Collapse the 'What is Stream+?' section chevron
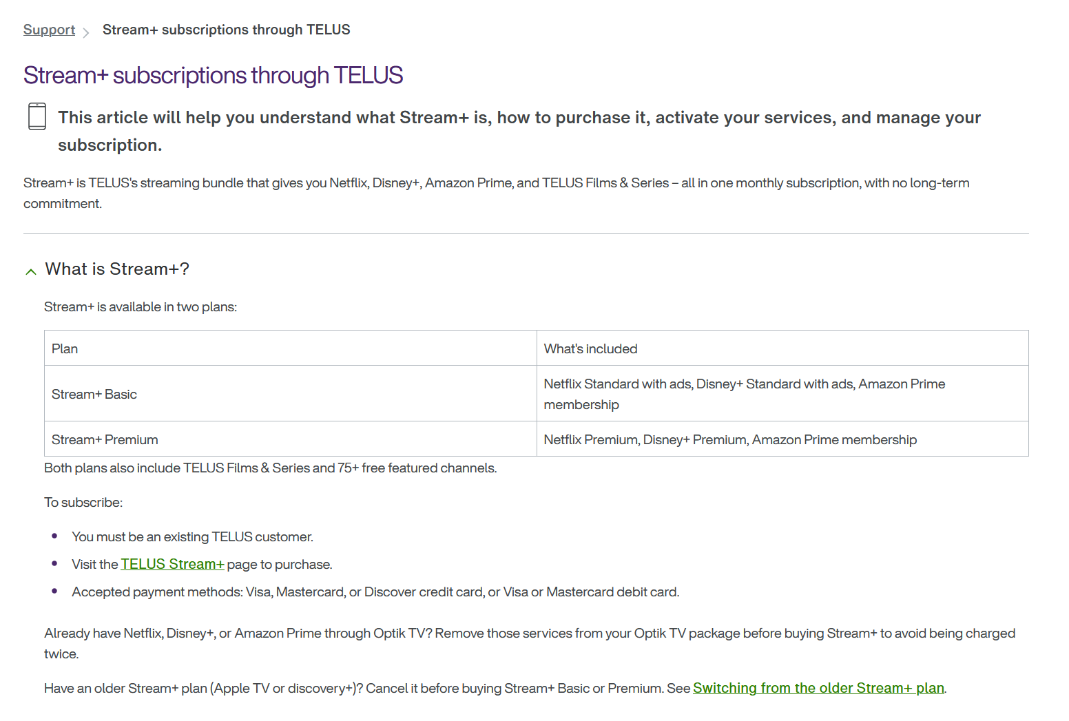Screen dimensions: 1069x721 (31, 272)
